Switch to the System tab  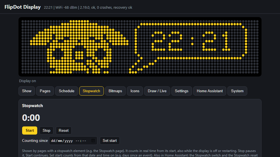coord(237,91)
